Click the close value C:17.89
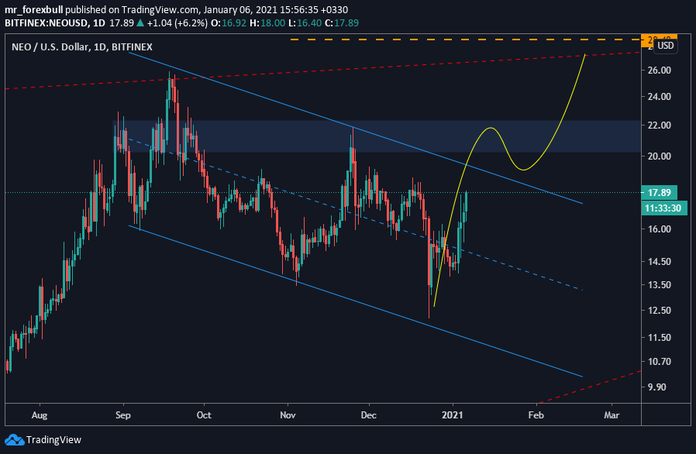 tap(342, 22)
